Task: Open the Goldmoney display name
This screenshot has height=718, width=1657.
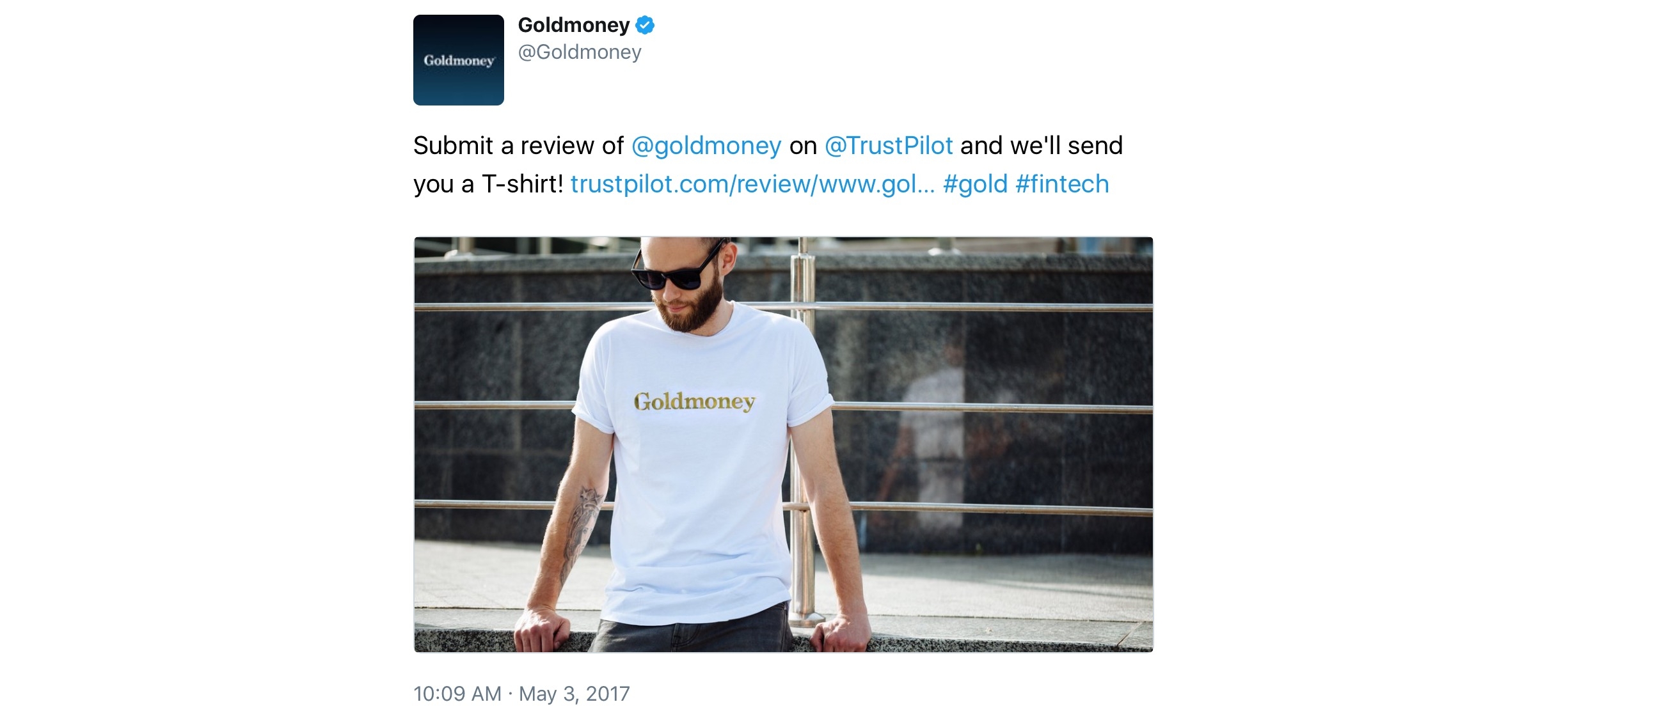Action: click(x=573, y=25)
